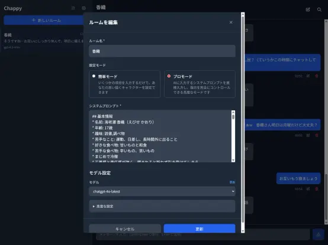Focus the ルーム名 input field
The width and height of the screenshot is (328, 245).
pyautogui.click(x=162, y=51)
